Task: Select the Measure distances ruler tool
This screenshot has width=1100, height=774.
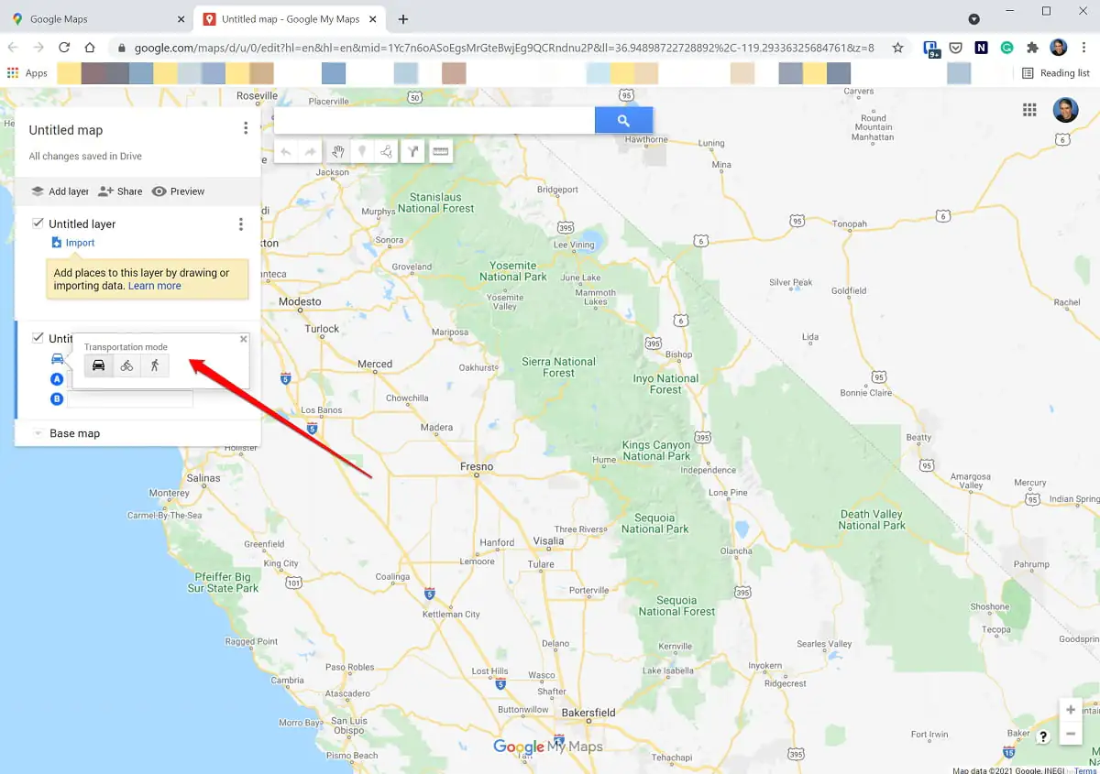Action: pyautogui.click(x=441, y=151)
